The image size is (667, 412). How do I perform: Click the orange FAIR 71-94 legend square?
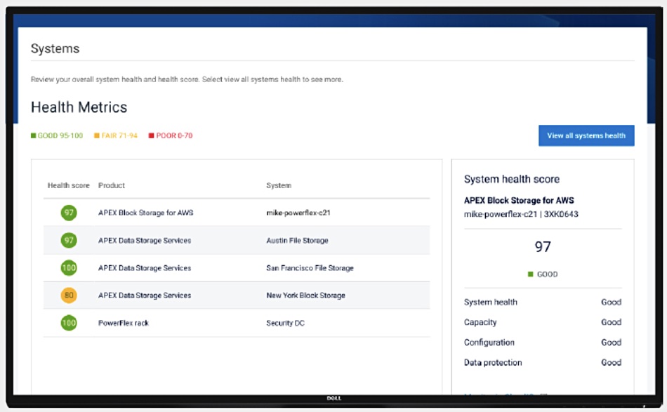click(x=97, y=135)
